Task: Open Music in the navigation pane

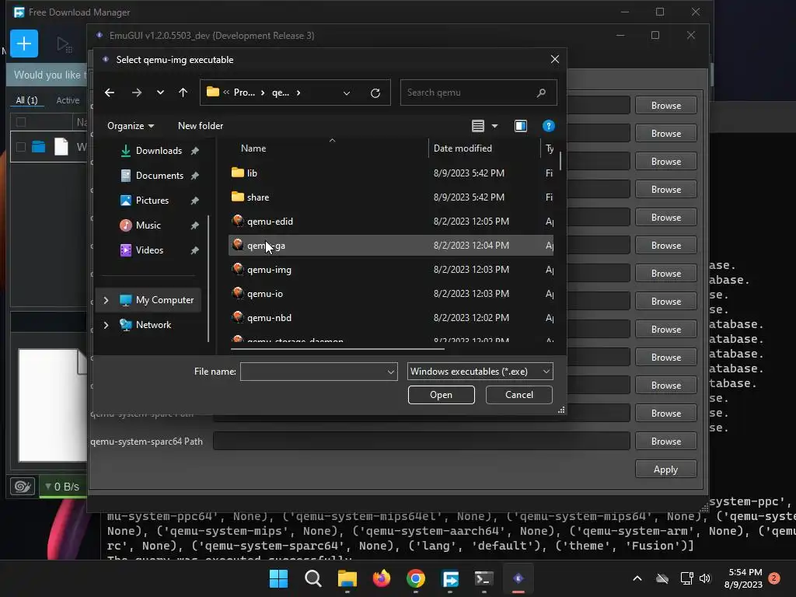Action: click(148, 225)
